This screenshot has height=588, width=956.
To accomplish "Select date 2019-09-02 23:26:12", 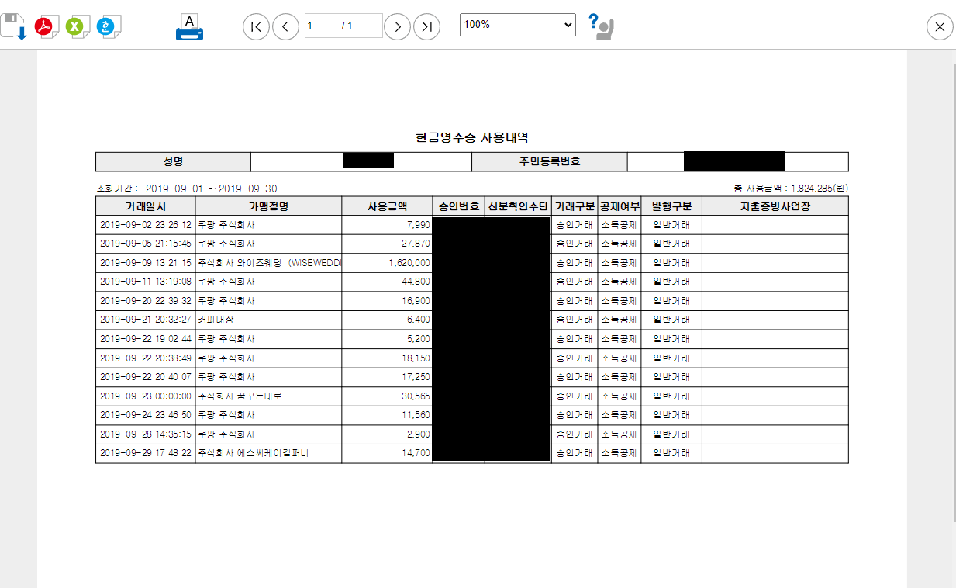I will [x=146, y=225].
